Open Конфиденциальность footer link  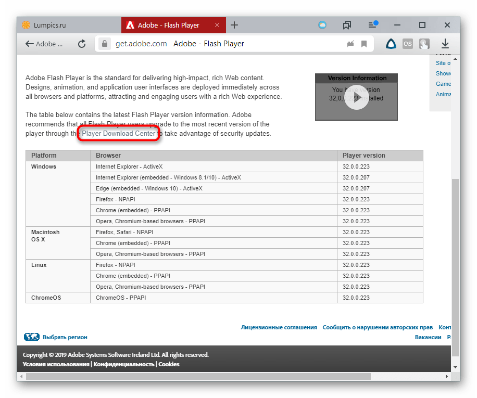(x=124, y=364)
